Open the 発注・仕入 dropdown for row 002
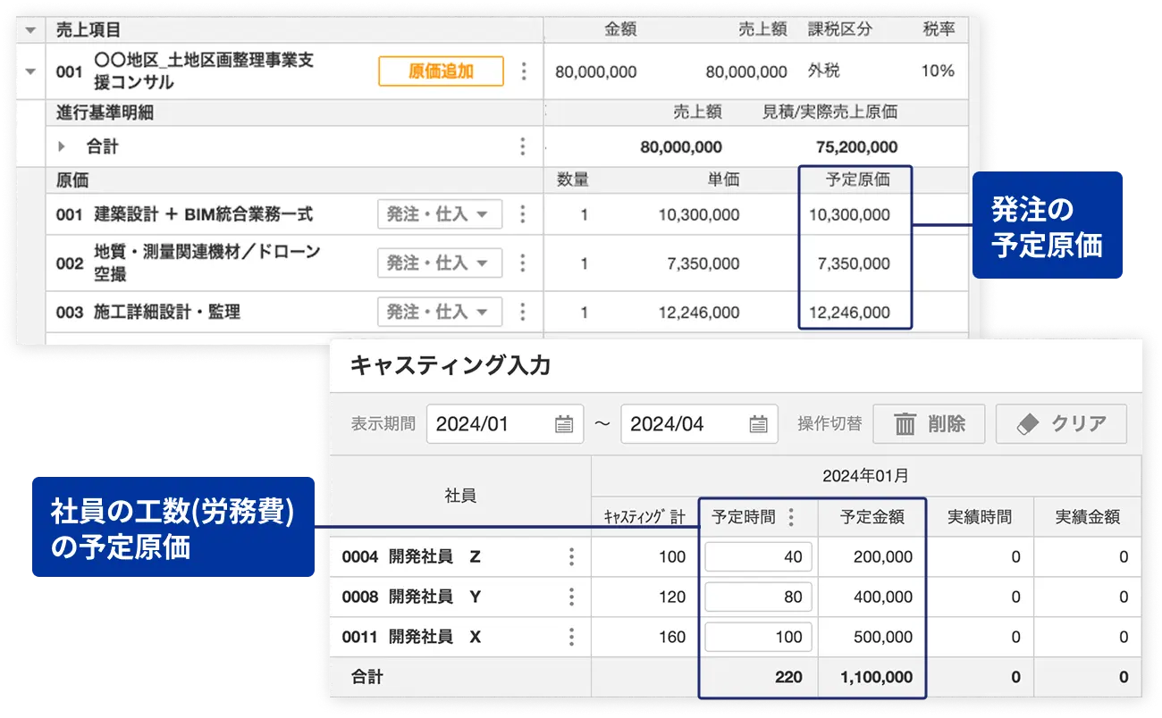This screenshot has width=1162, height=718. click(x=440, y=263)
